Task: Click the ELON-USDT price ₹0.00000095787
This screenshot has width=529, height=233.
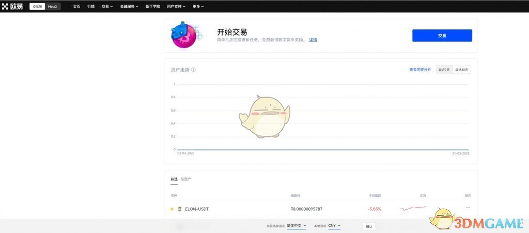Action: click(306, 209)
